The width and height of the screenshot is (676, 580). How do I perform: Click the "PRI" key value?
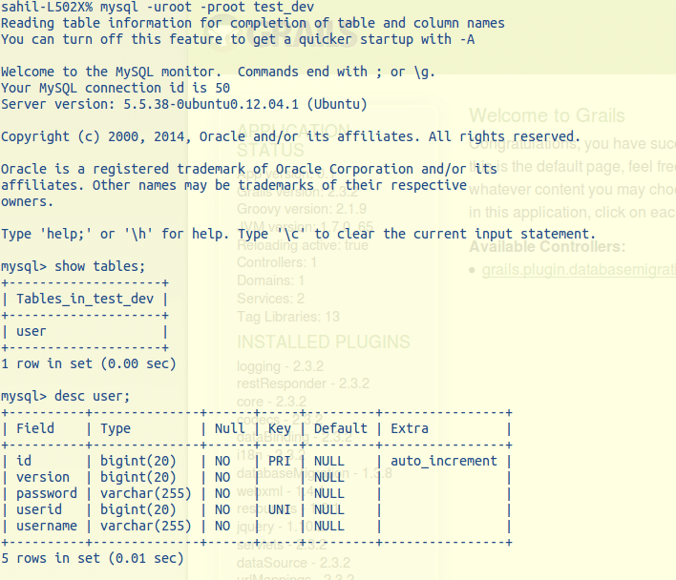280,461
